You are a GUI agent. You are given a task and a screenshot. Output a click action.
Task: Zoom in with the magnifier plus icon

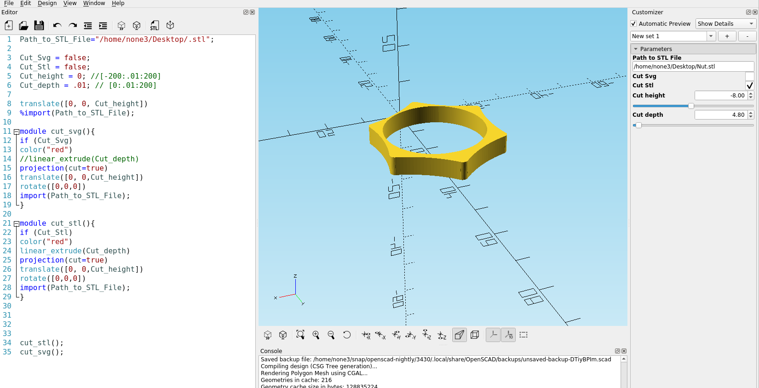click(x=316, y=335)
